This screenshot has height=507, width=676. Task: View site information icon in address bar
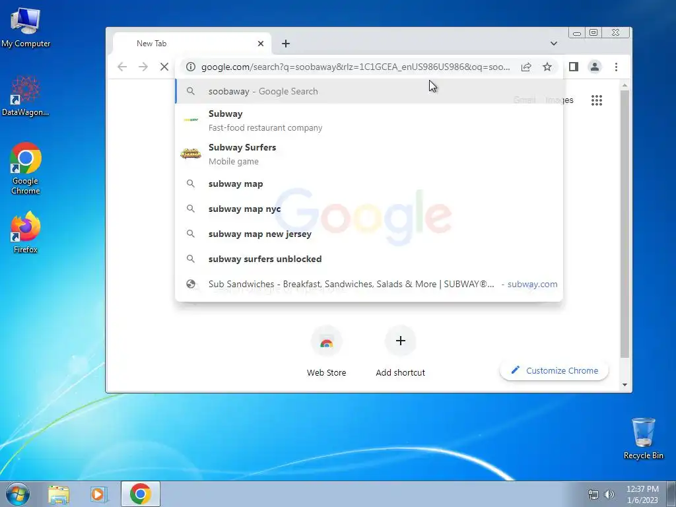(x=191, y=67)
